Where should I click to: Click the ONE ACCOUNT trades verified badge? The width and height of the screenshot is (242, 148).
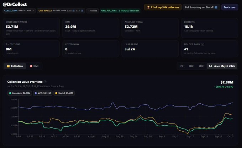point(120,11)
